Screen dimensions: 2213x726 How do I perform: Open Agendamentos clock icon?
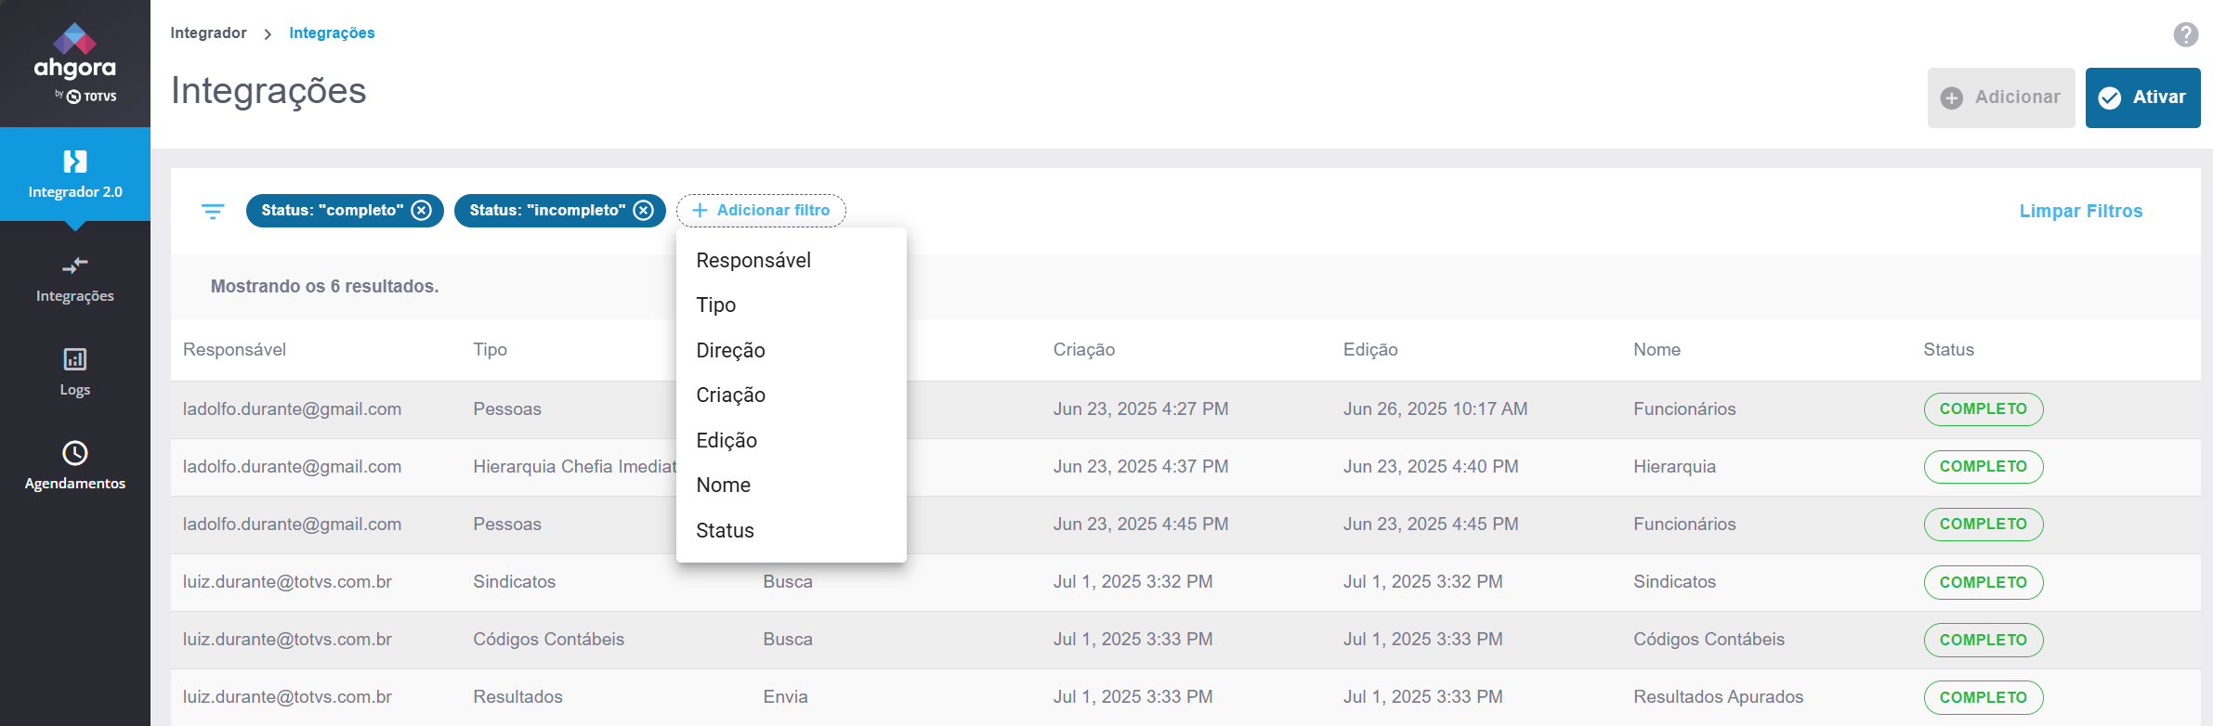(x=75, y=453)
